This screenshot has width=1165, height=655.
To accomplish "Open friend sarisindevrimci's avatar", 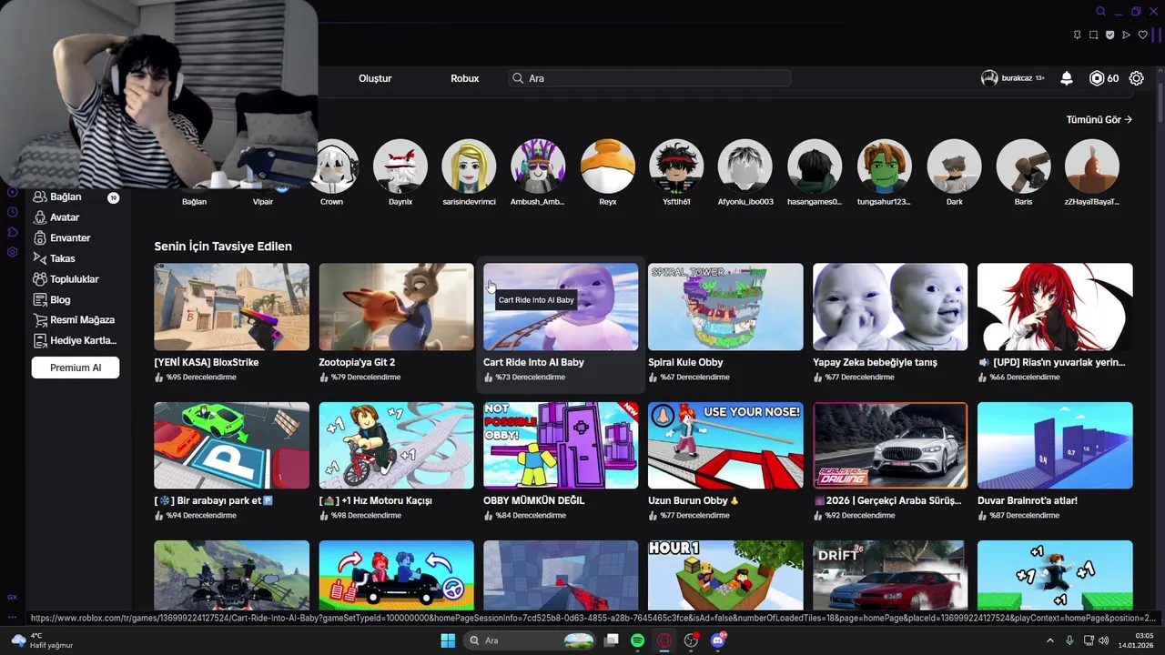I will click(469, 166).
